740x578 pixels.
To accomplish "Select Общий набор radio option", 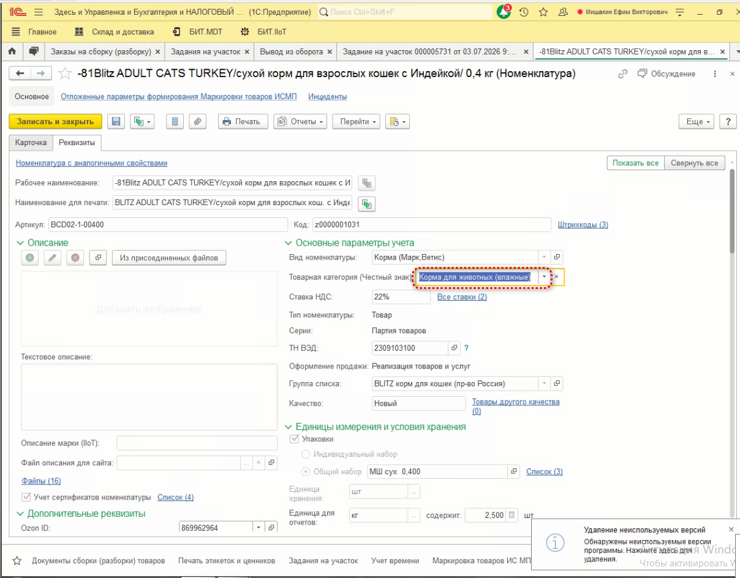I will click(x=306, y=471).
